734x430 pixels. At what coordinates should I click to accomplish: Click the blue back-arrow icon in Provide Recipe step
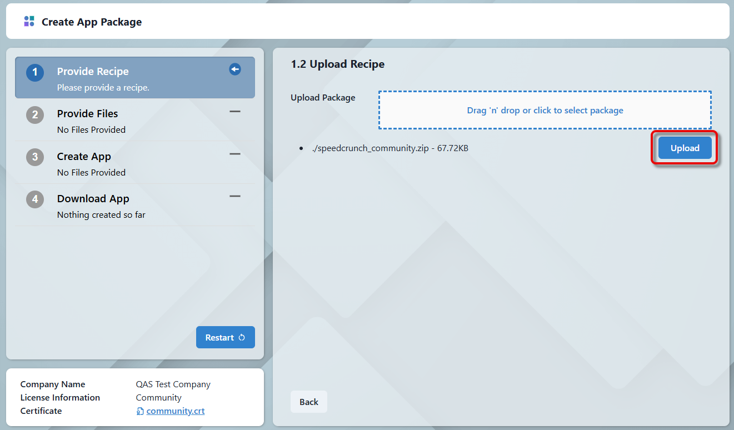point(235,69)
